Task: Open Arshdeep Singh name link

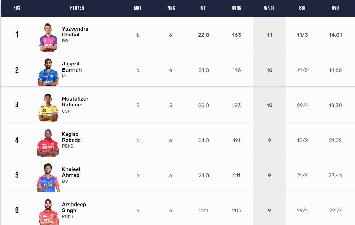Action: tap(74, 207)
